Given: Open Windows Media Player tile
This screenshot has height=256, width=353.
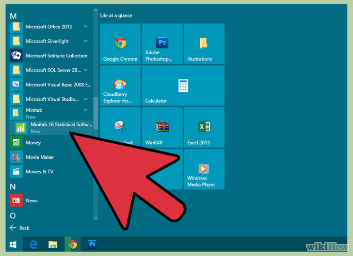Looking at the screenshot, I should (204, 169).
